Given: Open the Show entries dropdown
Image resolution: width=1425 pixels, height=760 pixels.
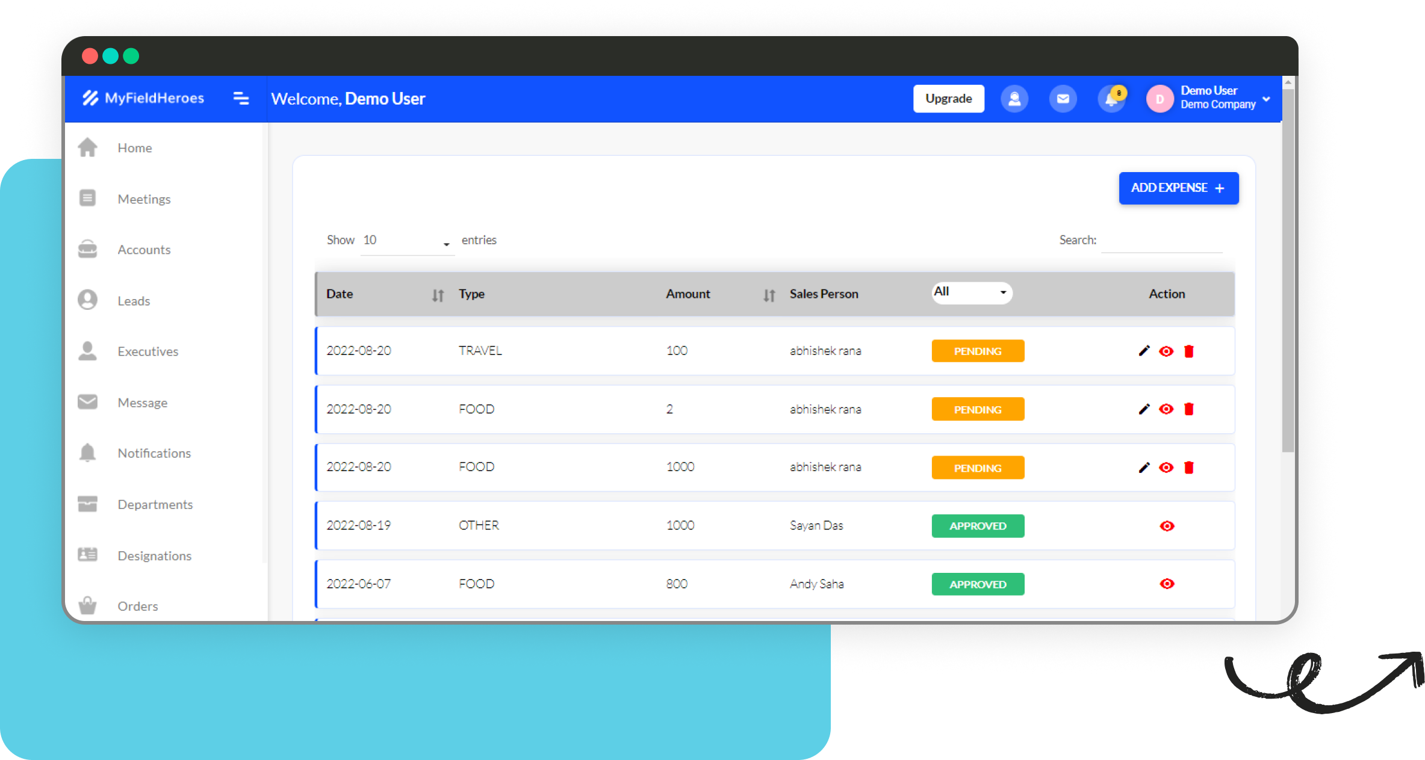Looking at the screenshot, I should [x=407, y=240].
